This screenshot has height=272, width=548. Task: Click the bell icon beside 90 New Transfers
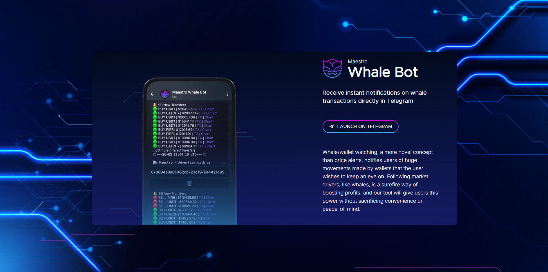click(155, 105)
